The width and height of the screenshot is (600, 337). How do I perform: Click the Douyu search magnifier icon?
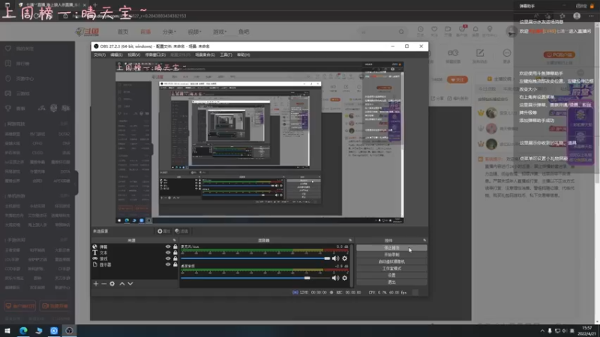pyautogui.click(x=401, y=31)
